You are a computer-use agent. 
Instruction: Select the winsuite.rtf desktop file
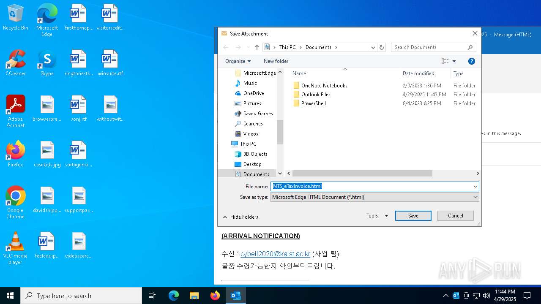pos(110,63)
